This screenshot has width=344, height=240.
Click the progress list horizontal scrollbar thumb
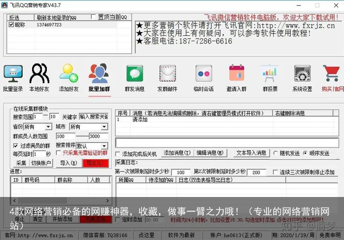coord(43,200)
